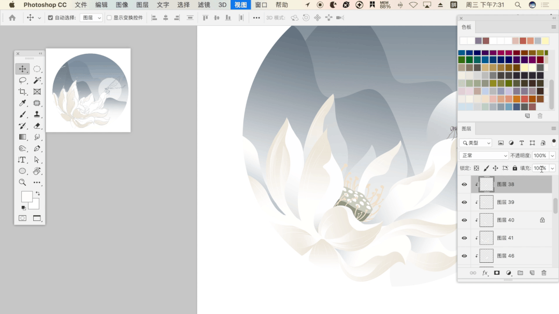Select the Zoom tool
The height and width of the screenshot is (314, 559).
(22, 182)
